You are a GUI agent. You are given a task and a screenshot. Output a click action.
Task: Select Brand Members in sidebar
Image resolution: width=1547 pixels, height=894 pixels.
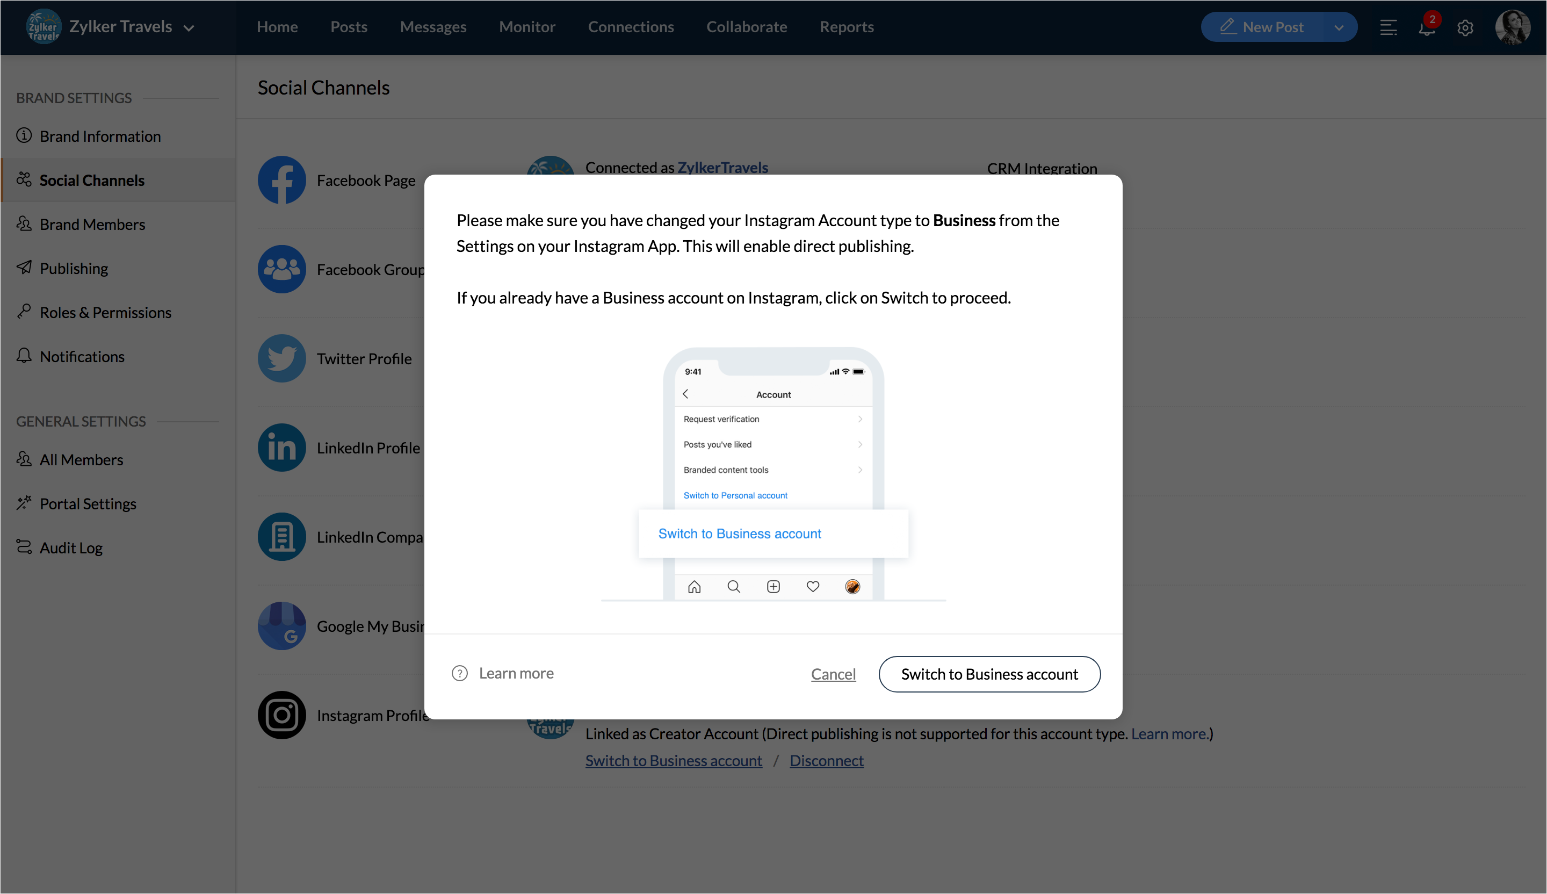point(92,224)
